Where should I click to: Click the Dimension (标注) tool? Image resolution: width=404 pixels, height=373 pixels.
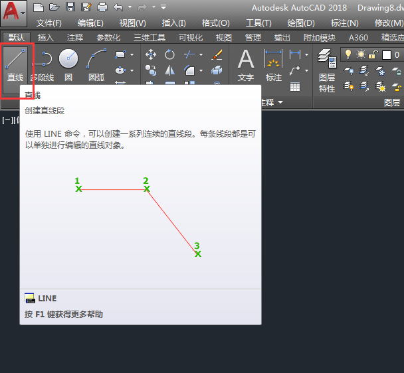[273, 66]
